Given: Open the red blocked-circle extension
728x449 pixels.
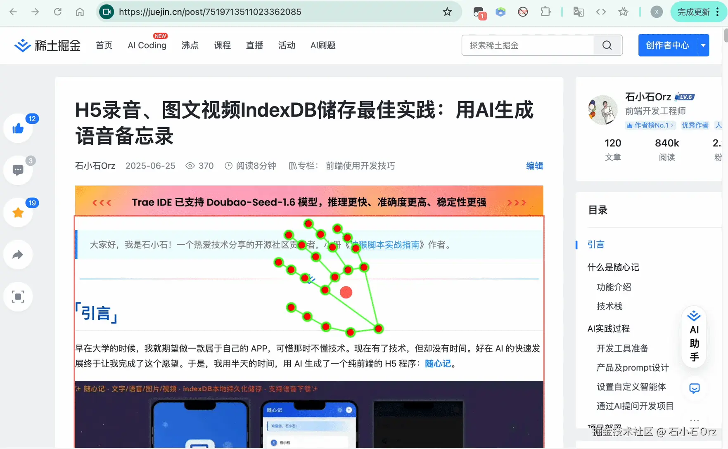Looking at the screenshot, I should click(523, 12).
